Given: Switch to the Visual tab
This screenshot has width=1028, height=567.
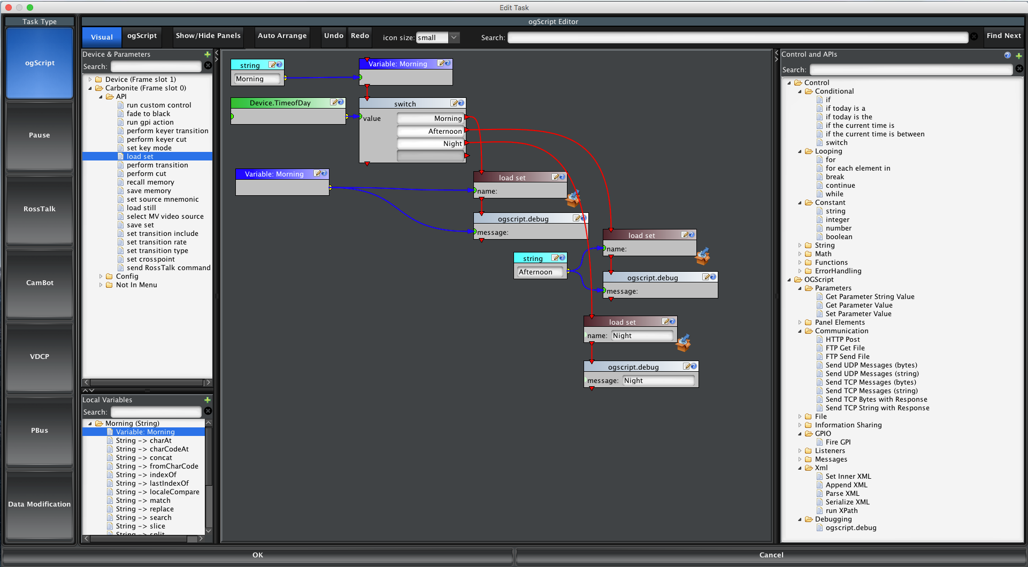Looking at the screenshot, I should [x=102, y=37].
